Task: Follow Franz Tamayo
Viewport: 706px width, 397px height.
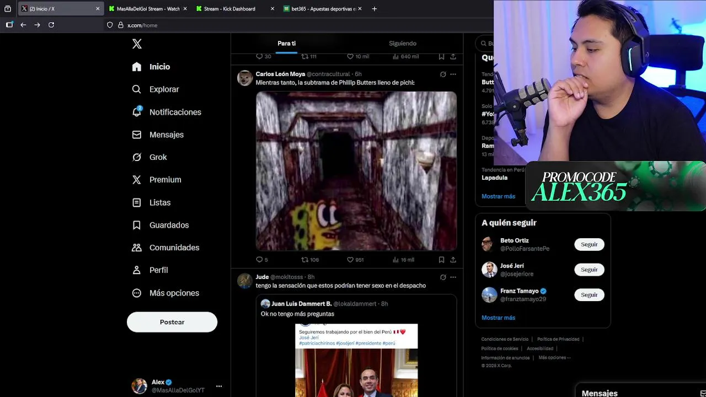Action: pyautogui.click(x=589, y=295)
